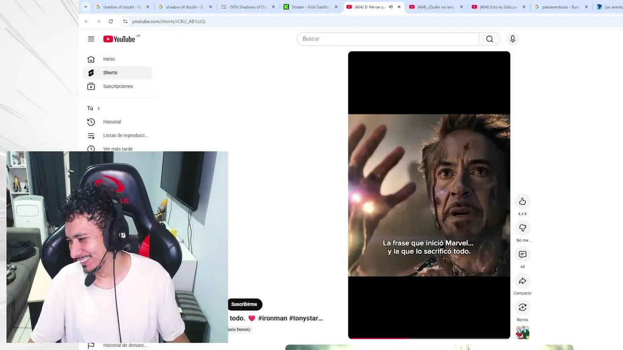
Task: Open the sound thumbnail below Remix
Action: point(522,333)
